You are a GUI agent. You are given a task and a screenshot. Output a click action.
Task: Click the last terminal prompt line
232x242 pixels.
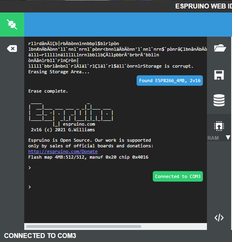30,187
